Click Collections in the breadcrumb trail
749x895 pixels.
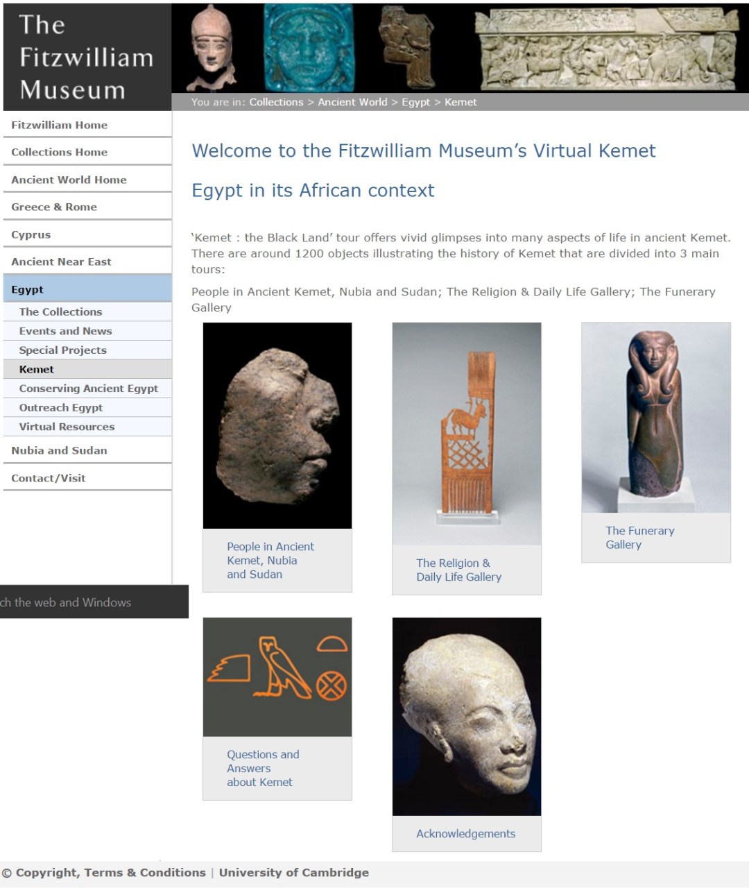[276, 102]
